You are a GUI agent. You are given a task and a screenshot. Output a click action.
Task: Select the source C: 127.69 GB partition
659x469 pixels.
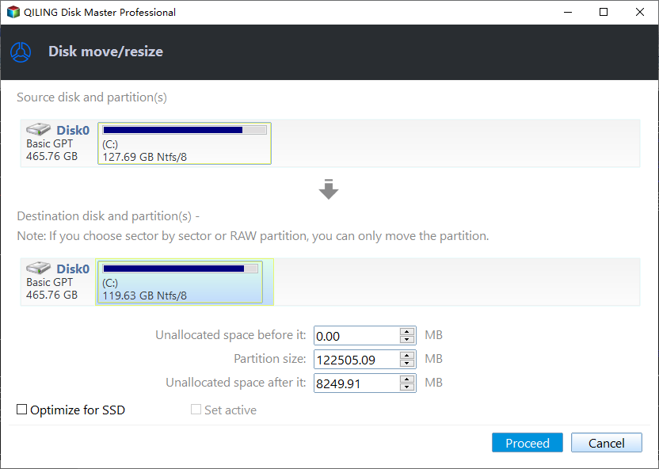pos(185,143)
